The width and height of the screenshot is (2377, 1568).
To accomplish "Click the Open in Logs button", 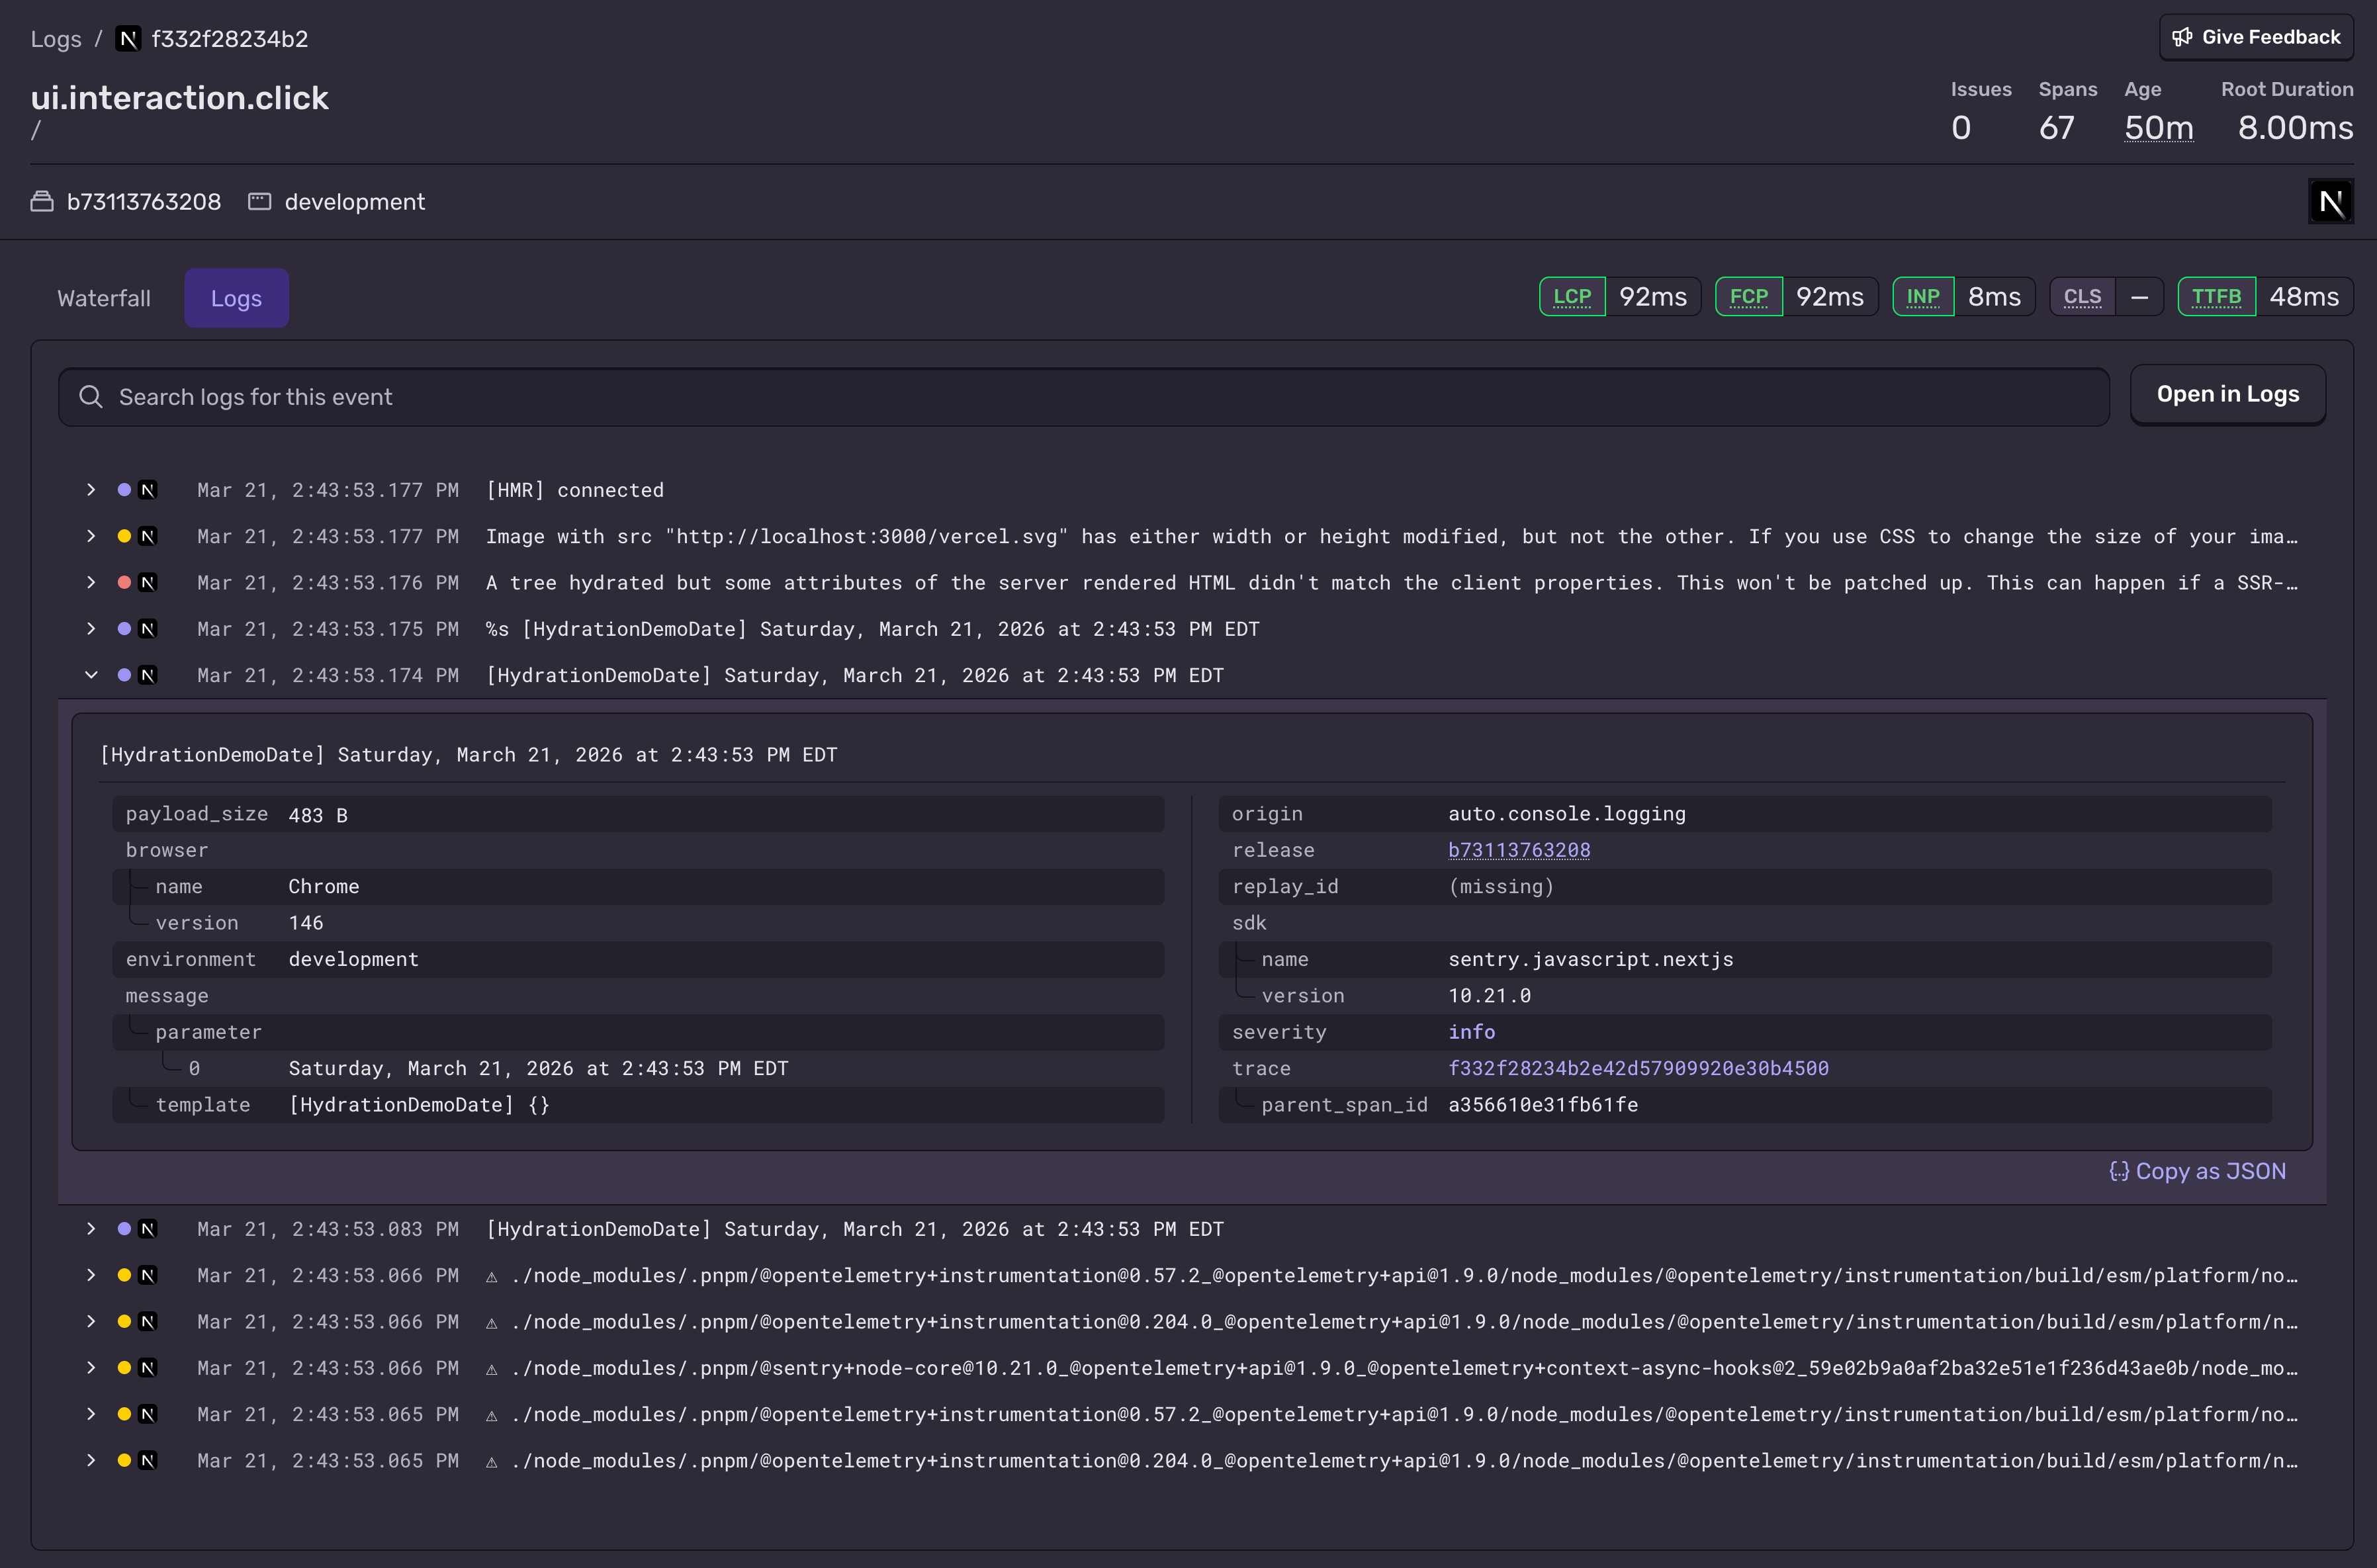I will coord(2228,394).
